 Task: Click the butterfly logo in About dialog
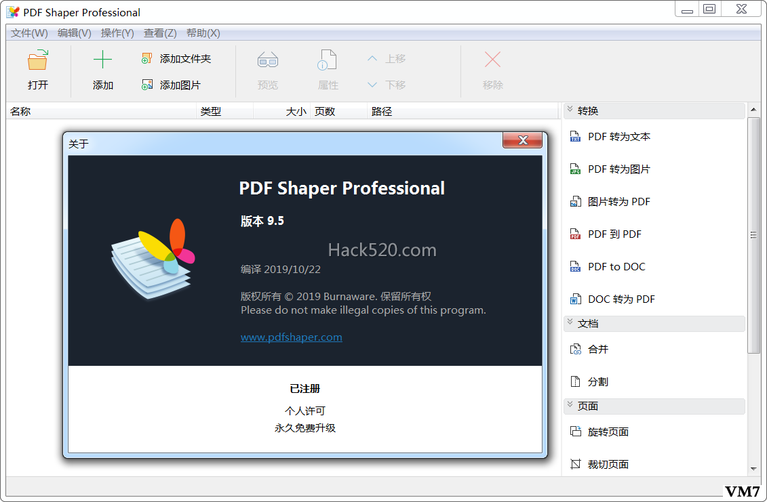153,259
